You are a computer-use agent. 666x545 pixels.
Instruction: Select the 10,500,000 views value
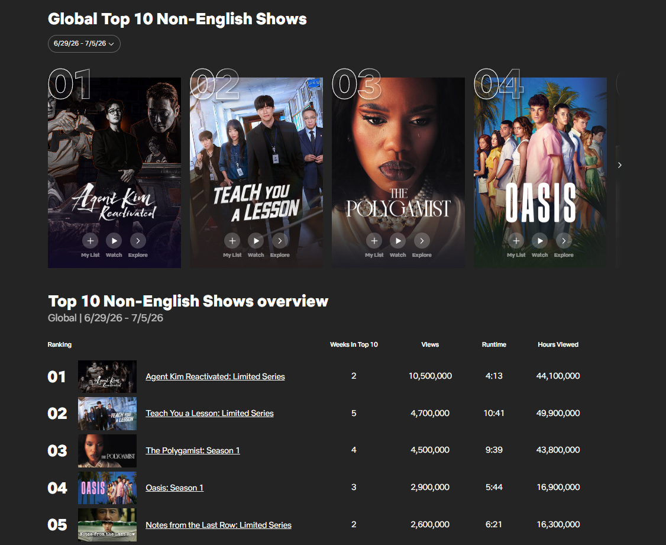tap(430, 376)
